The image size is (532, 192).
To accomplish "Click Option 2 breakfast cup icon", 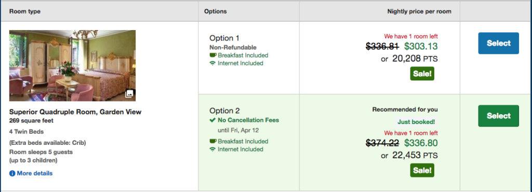I will pos(212,141).
